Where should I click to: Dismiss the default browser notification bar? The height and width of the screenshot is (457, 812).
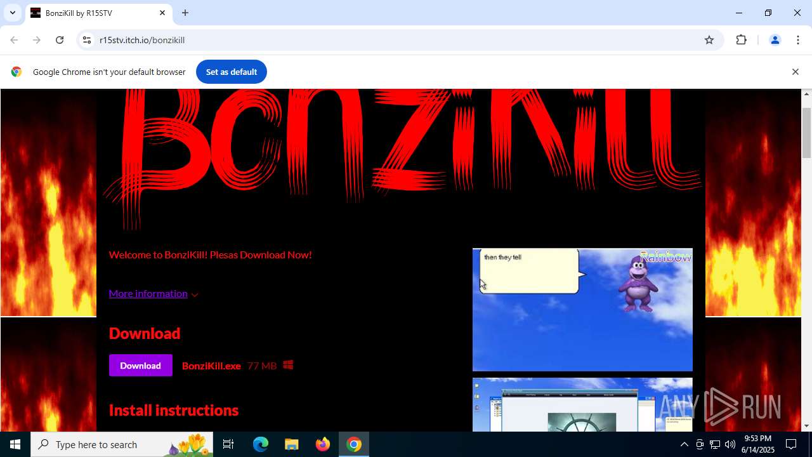pyautogui.click(x=795, y=72)
